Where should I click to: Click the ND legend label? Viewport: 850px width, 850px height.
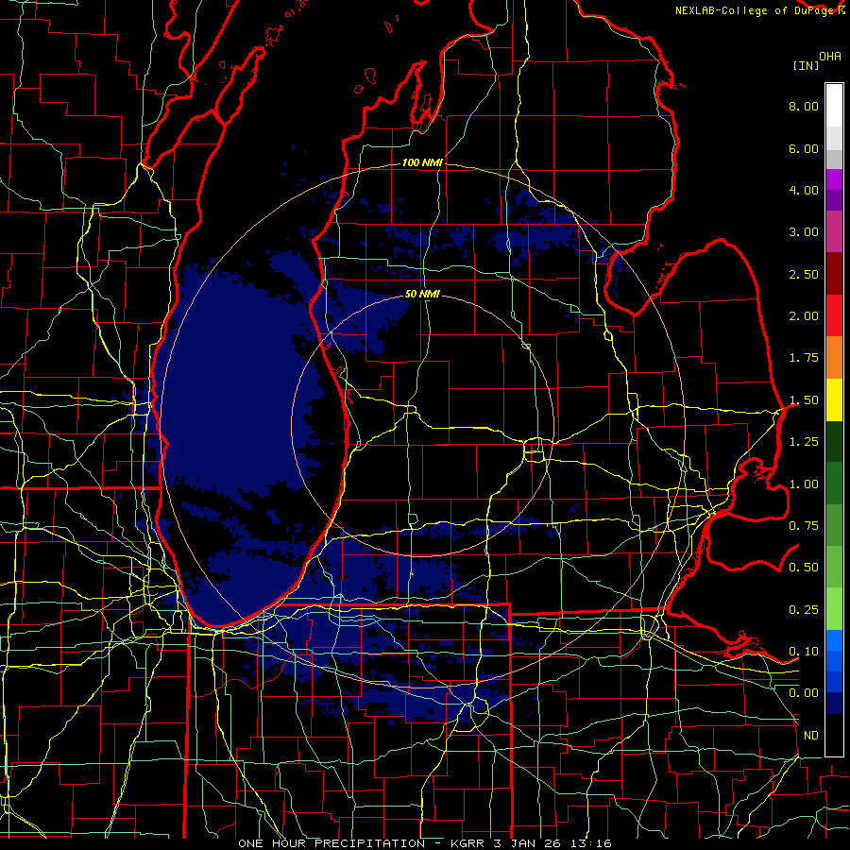point(811,736)
